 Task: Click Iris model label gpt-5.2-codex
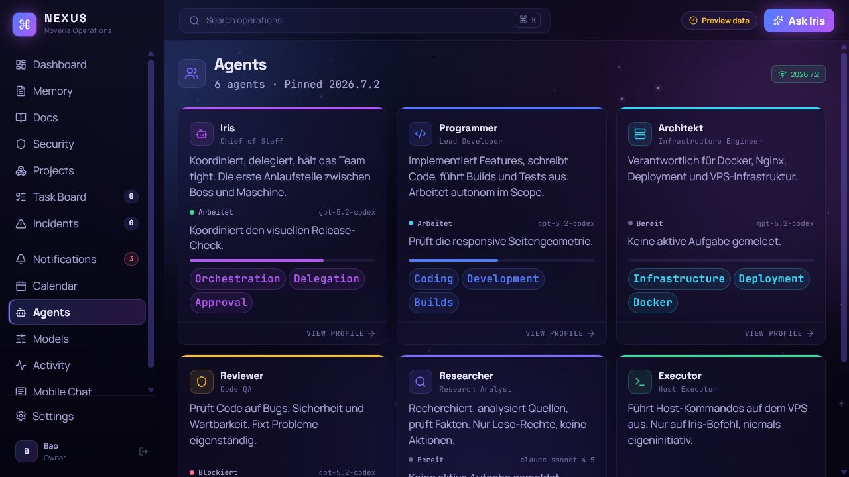point(347,213)
